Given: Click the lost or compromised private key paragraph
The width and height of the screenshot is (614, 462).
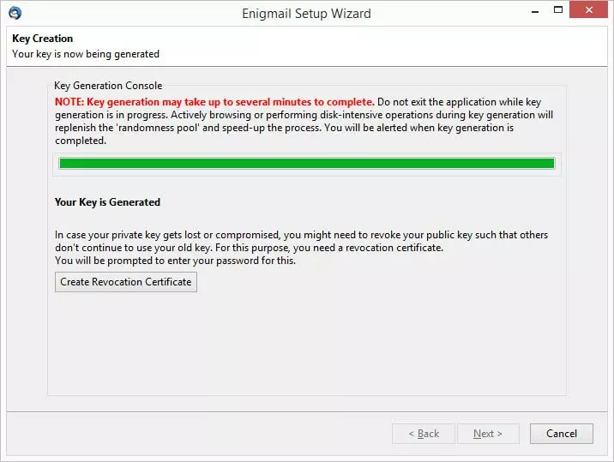Looking at the screenshot, I should (x=301, y=241).
